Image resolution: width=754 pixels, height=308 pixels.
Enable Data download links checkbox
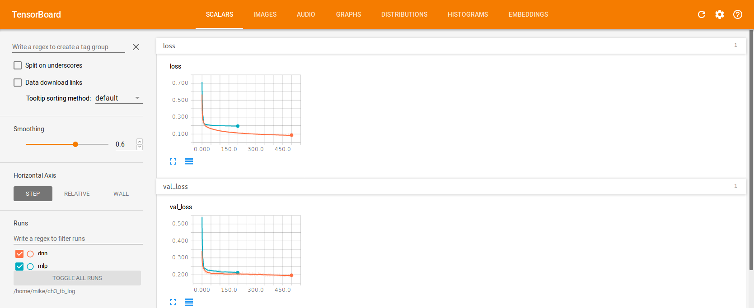click(18, 83)
